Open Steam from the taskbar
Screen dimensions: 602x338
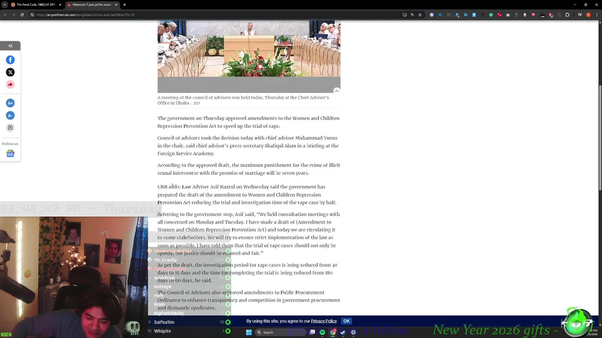(343, 332)
